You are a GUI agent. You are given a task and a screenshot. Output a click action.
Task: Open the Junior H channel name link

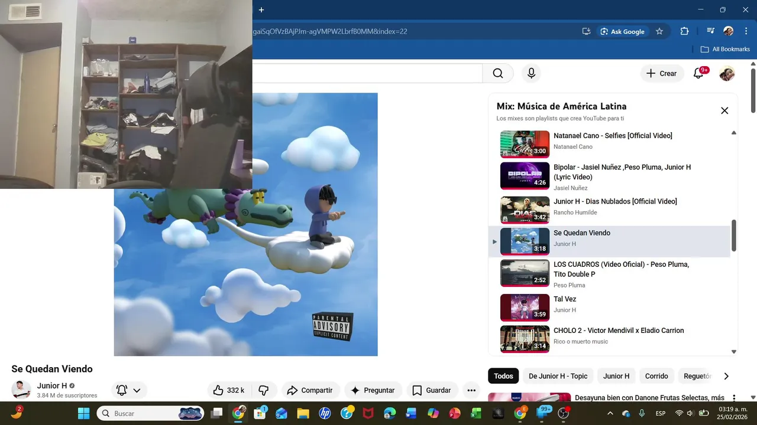[x=52, y=385]
